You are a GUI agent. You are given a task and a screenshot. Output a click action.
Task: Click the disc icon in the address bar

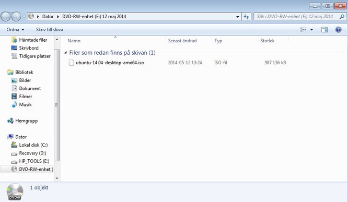(31, 16)
